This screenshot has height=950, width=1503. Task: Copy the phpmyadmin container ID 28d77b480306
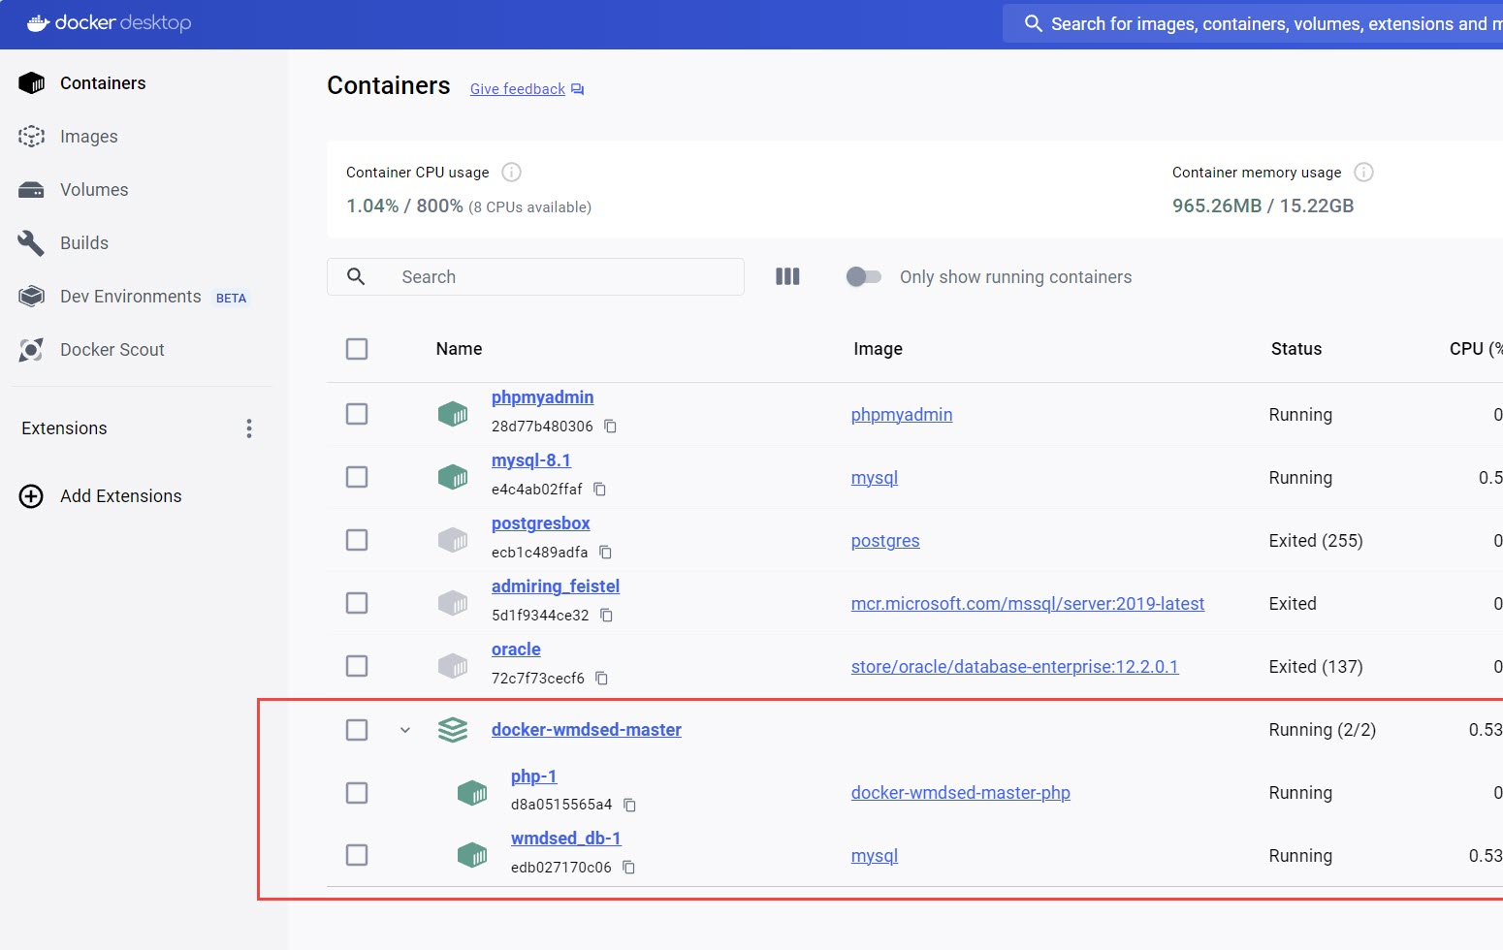click(610, 427)
